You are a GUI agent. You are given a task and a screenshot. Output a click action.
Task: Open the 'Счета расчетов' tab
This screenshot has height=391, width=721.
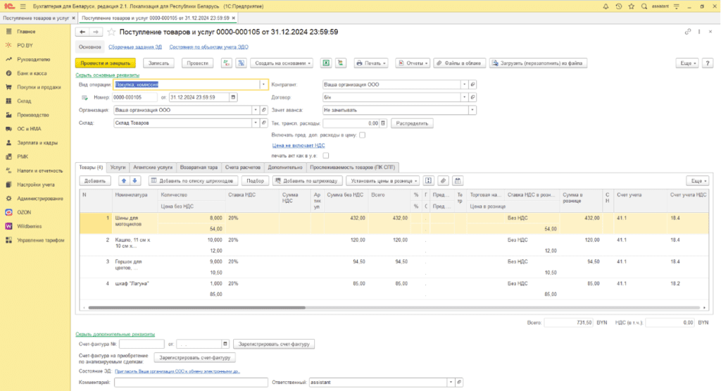click(x=242, y=168)
